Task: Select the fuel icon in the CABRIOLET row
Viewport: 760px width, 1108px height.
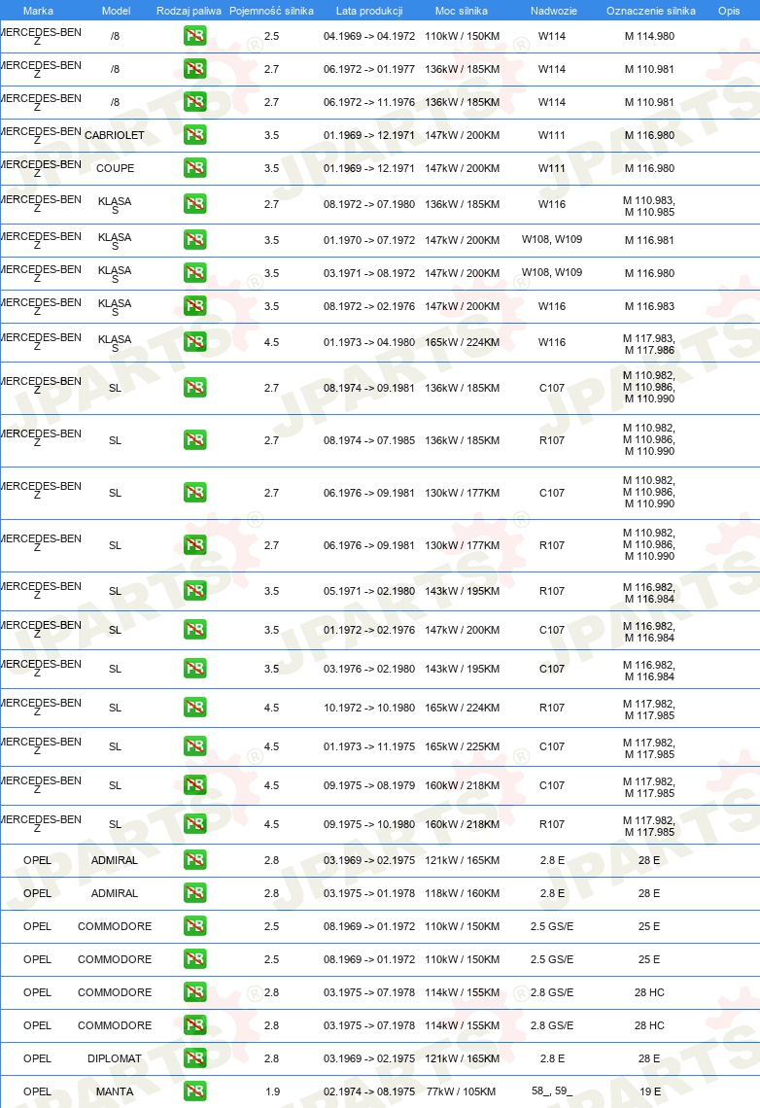Action: (195, 135)
